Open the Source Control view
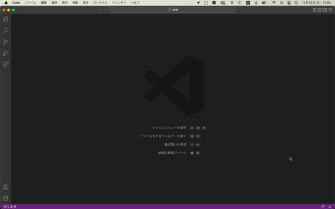The height and width of the screenshot is (209, 335). click(6, 42)
